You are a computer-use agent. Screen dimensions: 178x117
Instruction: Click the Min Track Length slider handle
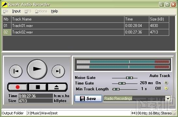[x=116, y=89]
